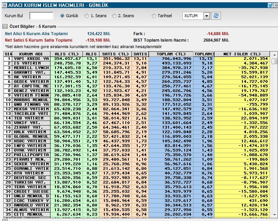Click the Kurum Bul search input
Viewport: 278px width, 221px height.
[x=41, y=16]
